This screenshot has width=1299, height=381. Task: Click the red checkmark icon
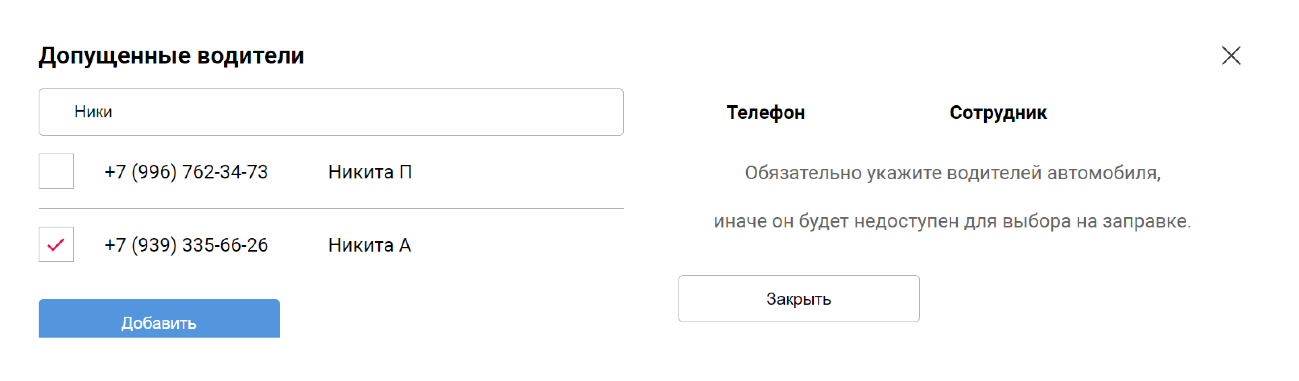coord(56,245)
